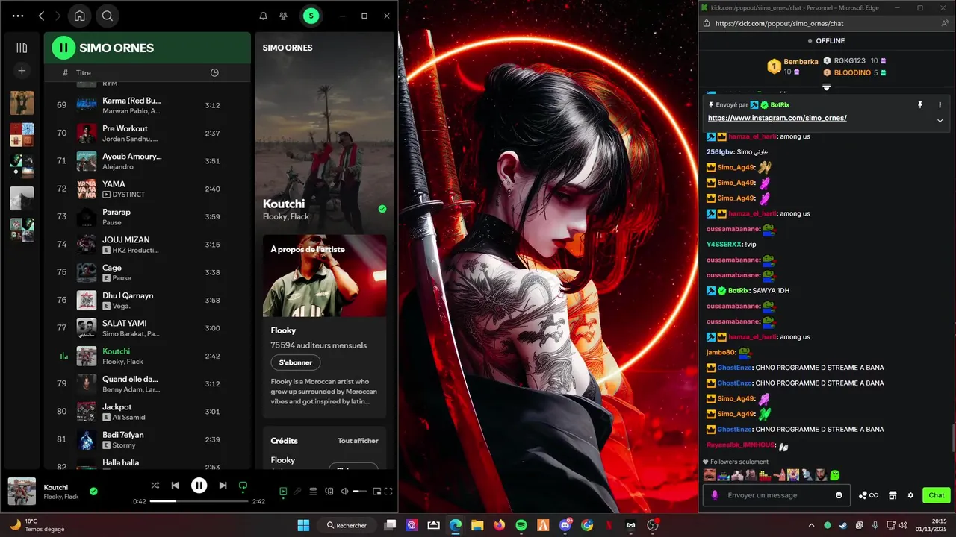This screenshot has width=956, height=537.
Task: Open Spotify notifications bell
Action: tap(263, 16)
